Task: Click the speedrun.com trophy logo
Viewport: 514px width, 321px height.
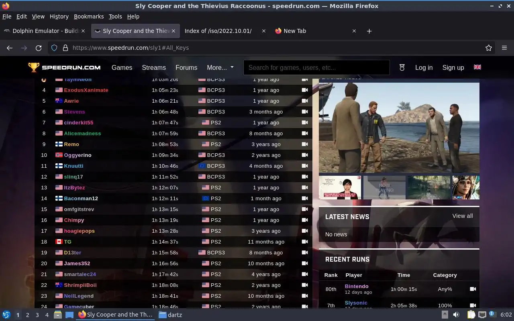Action: tap(64, 67)
